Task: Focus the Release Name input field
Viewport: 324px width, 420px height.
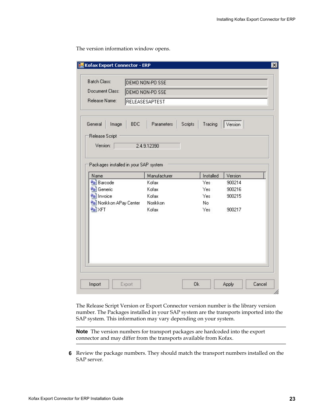Action: click(196, 102)
